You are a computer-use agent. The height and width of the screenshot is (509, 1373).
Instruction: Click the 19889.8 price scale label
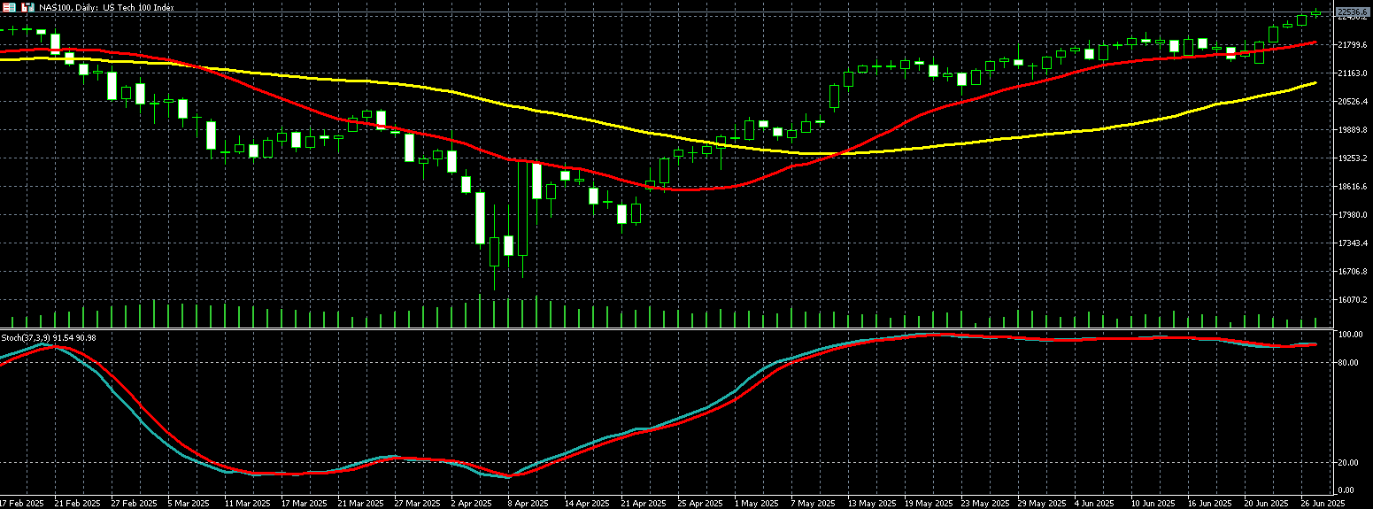click(x=1353, y=130)
